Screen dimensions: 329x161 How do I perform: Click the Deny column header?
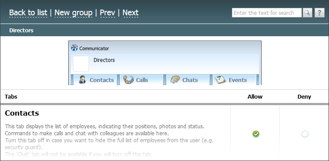(304, 97)
